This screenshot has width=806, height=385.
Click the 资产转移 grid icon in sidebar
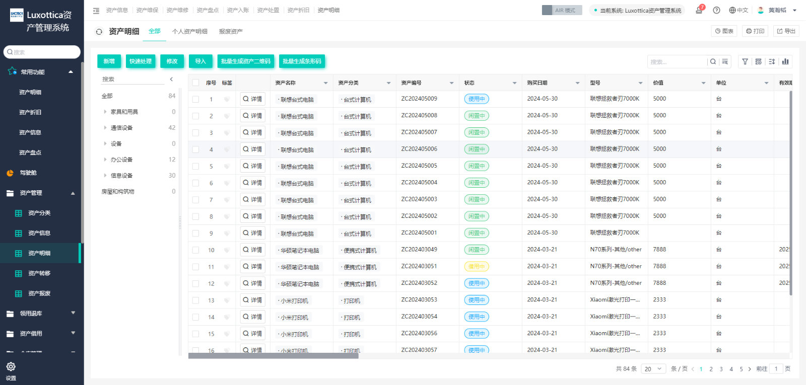point(19,274)
